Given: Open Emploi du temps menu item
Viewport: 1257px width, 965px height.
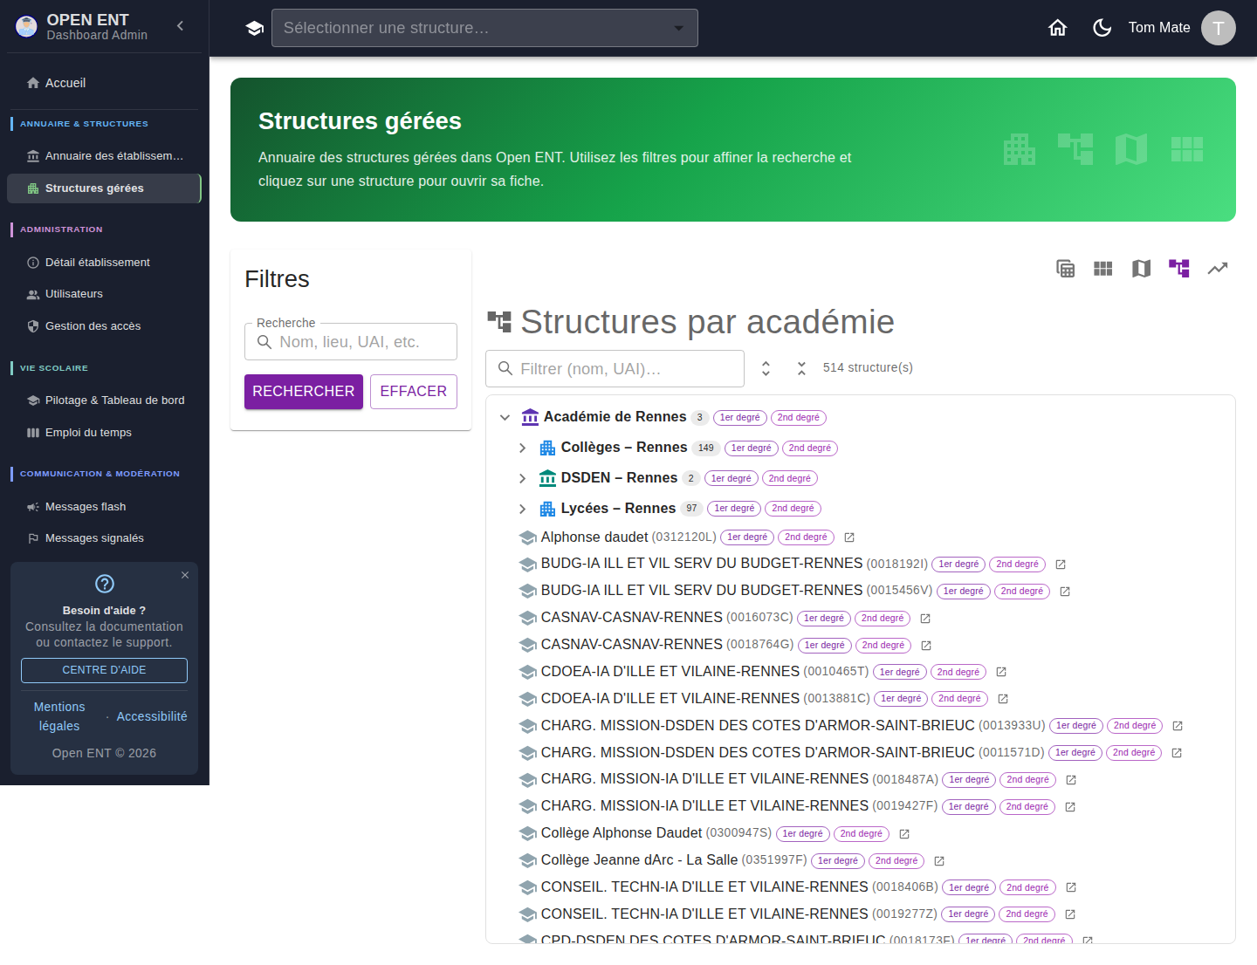Looking at the screenshot, I should (104, 433).
